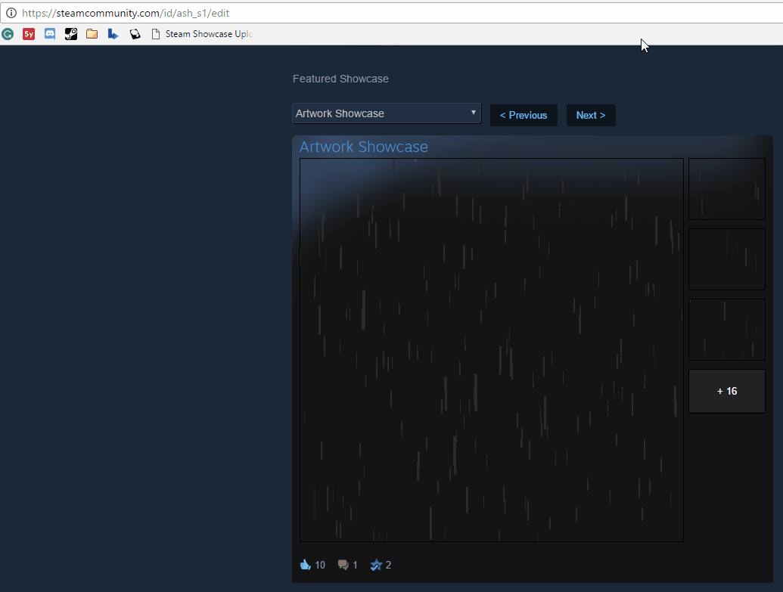
Task: Click the site info icon in address bar
Action: [11, 13]
